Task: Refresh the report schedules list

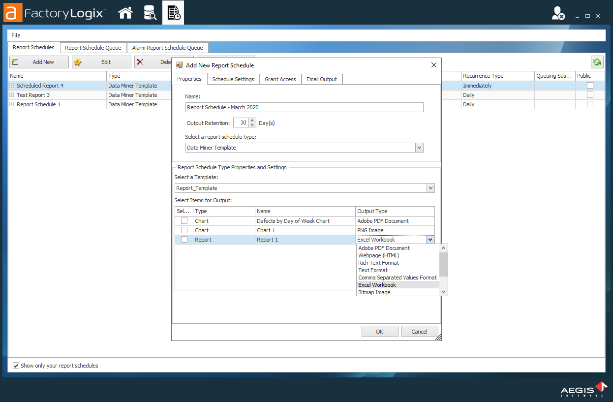Action: click(x=597, y=62)
